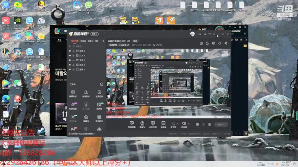Click League client notification bell icon
The width and height of the screenshot is (298, 167).
(245, 34)
